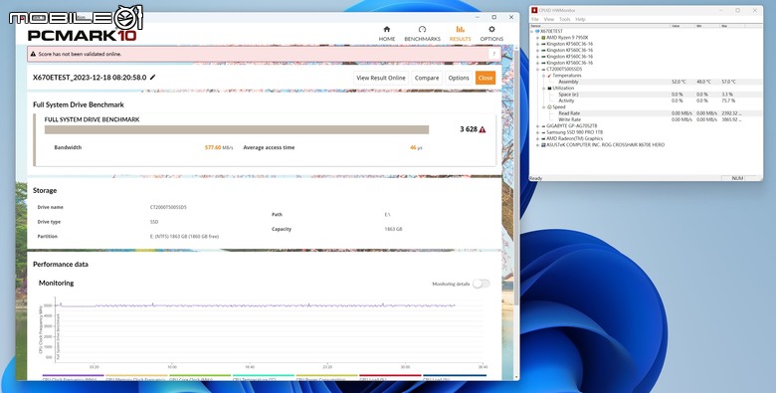Click the Performance data heading

point(61,265)
